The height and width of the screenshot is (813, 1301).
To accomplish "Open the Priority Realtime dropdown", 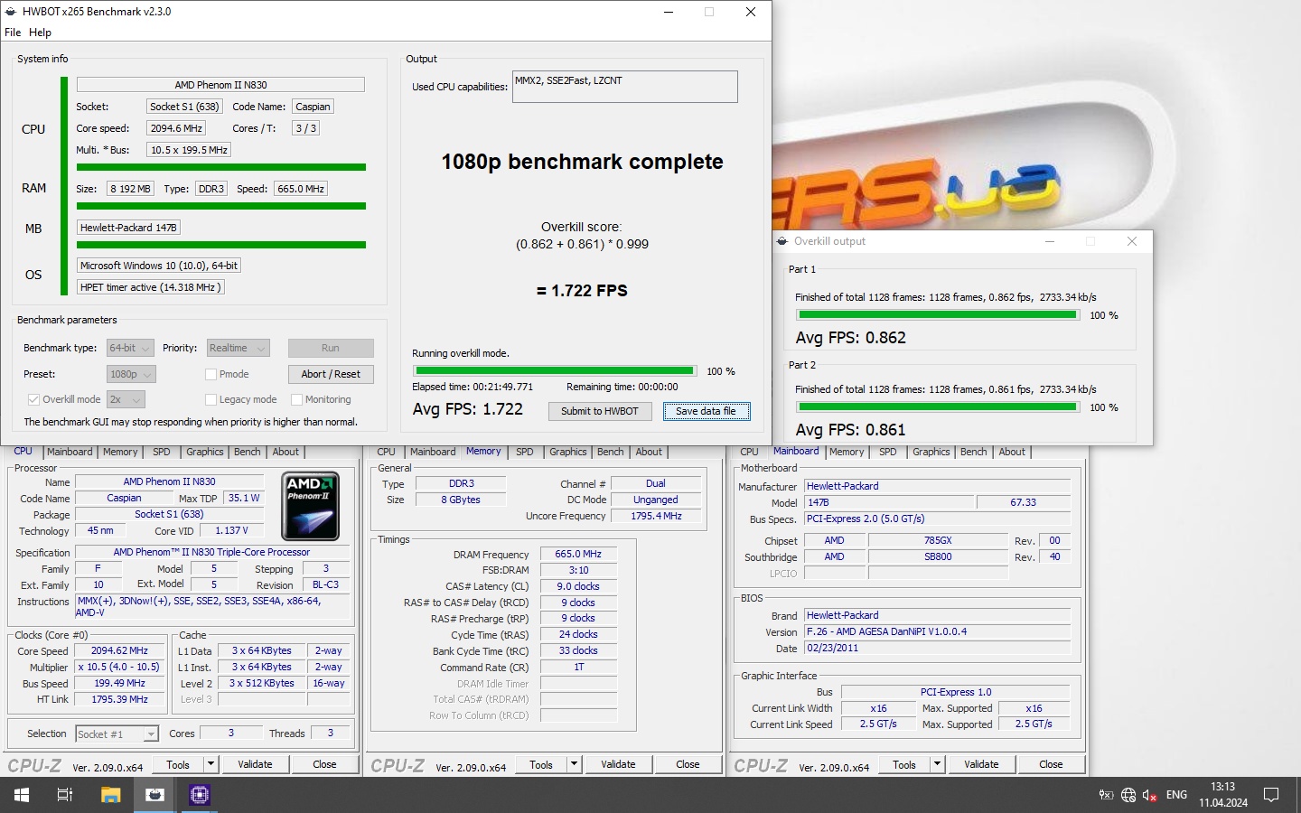I will point(239,348).
